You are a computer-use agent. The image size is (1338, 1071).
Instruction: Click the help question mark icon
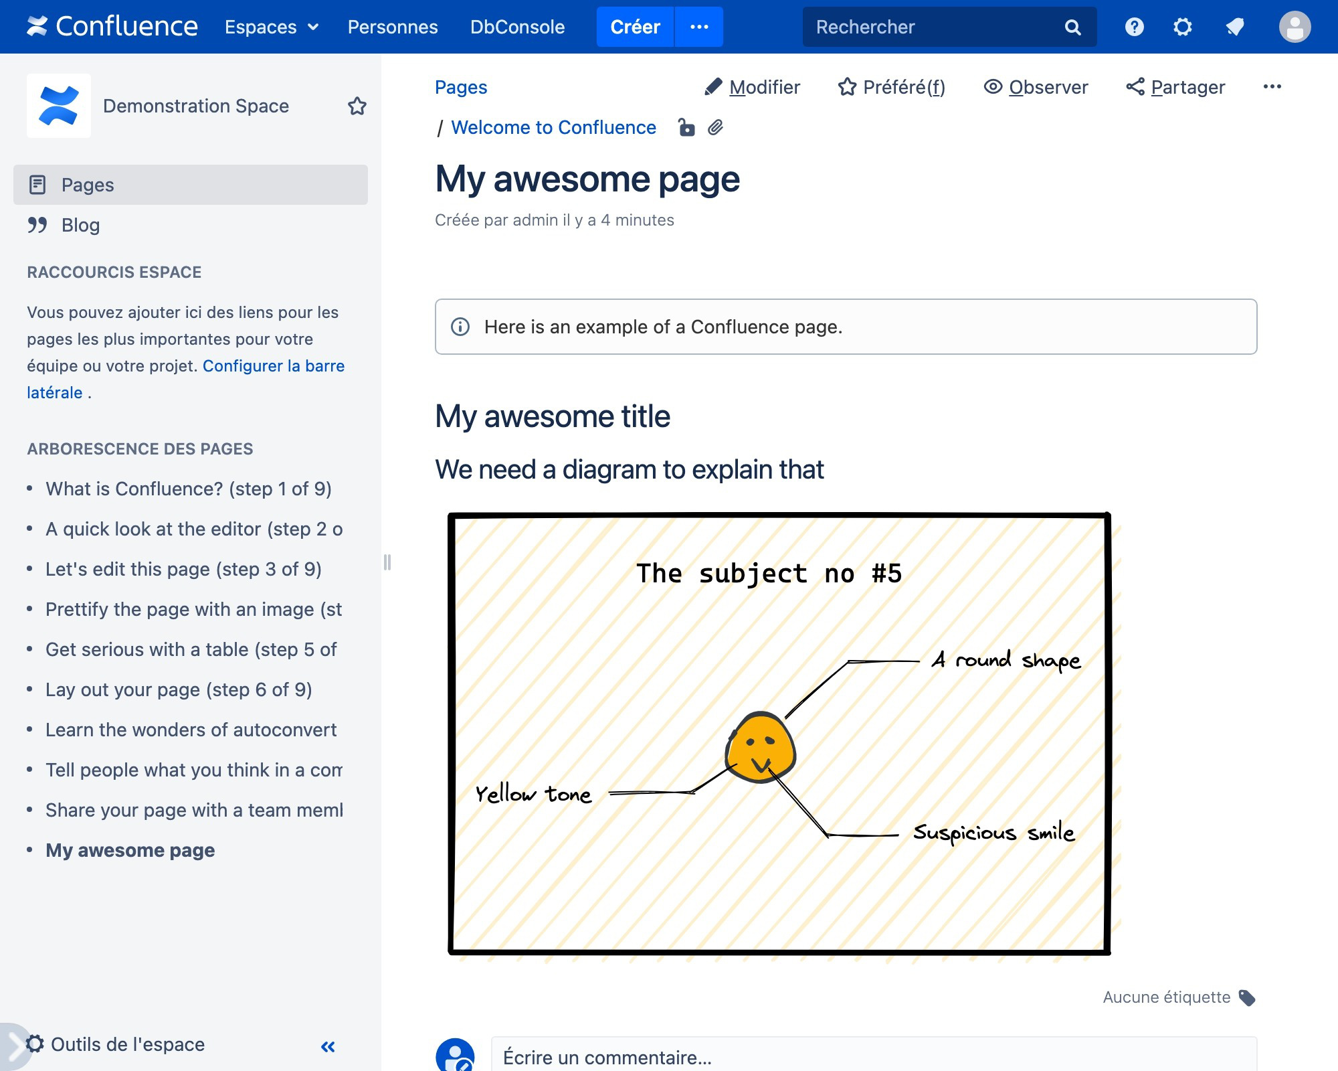coord(1134,27)
